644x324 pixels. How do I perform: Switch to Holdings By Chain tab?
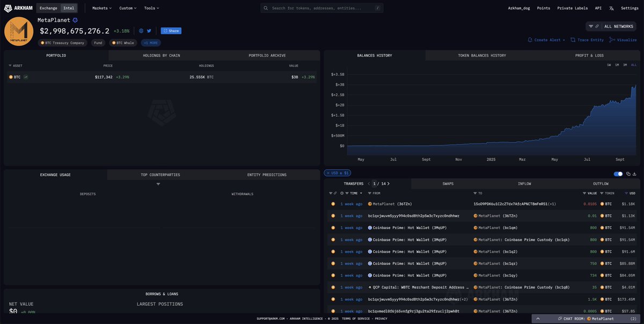(161, 55)
